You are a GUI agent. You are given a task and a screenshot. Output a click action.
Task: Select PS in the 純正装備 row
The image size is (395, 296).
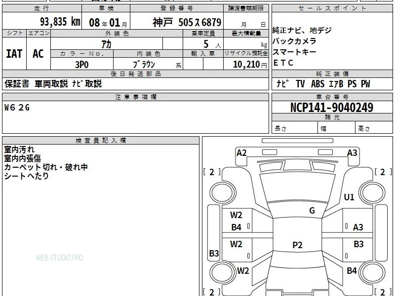[x=352, y=84]
